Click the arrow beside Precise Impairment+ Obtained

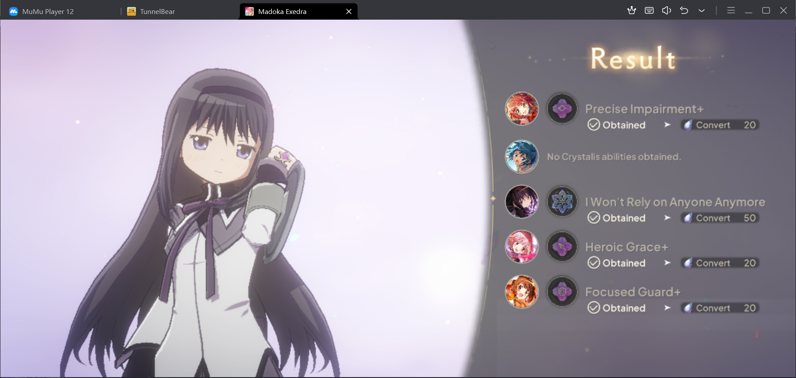click(667, 125)
